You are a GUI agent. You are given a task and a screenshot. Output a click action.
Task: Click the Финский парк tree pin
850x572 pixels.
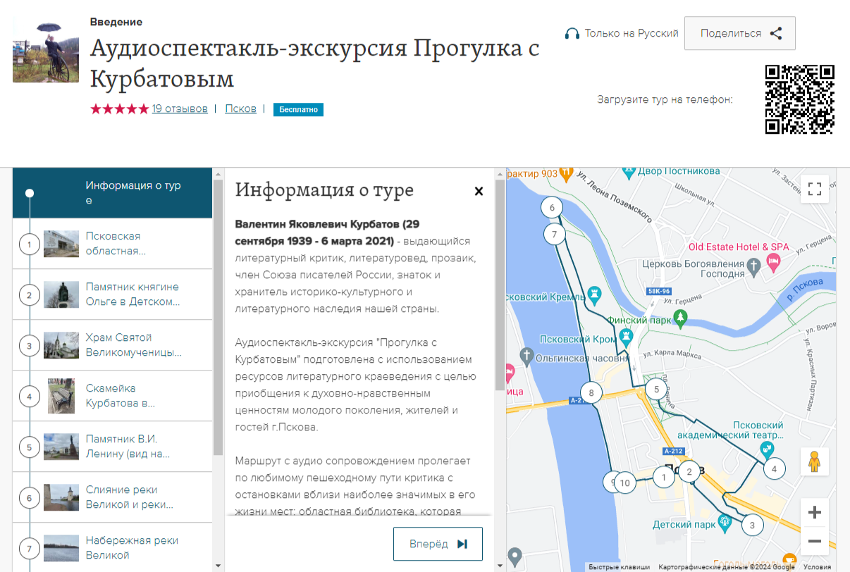click(x=680, y=318)
